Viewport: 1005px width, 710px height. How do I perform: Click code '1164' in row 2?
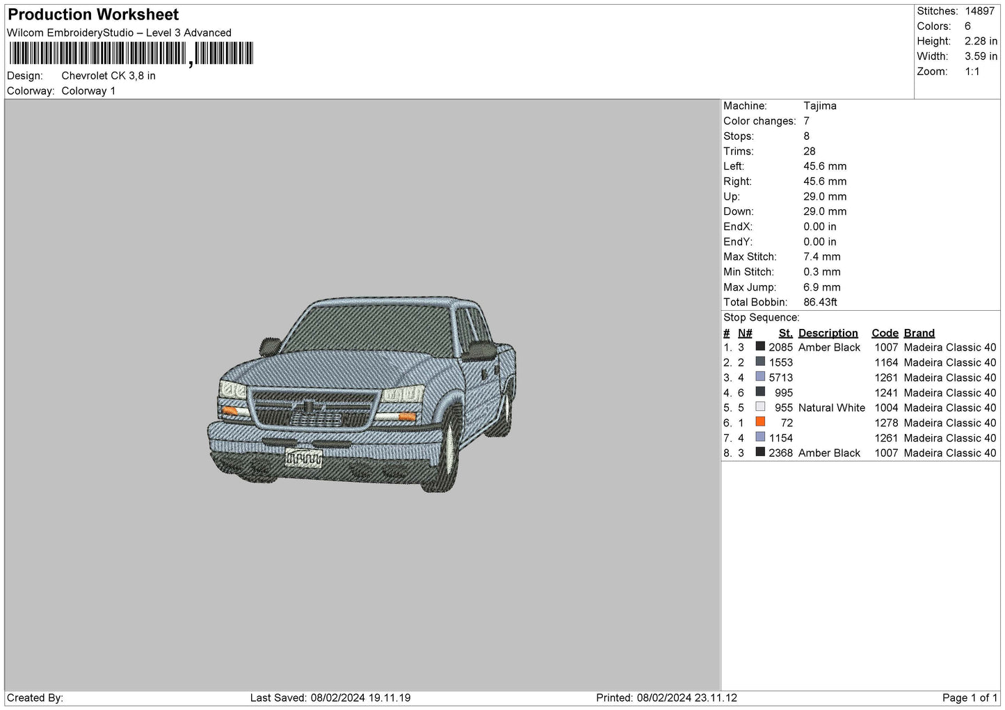[x=886, y=362]
